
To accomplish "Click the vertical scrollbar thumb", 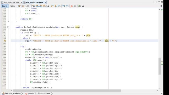I will click(x=159, y=66).
